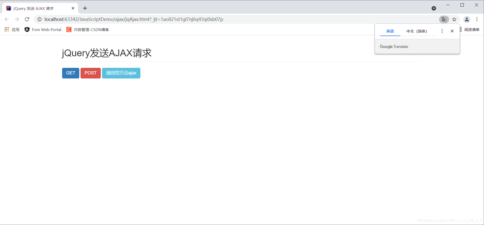Reload the current page
484x225 pixels.
(27, 19)
